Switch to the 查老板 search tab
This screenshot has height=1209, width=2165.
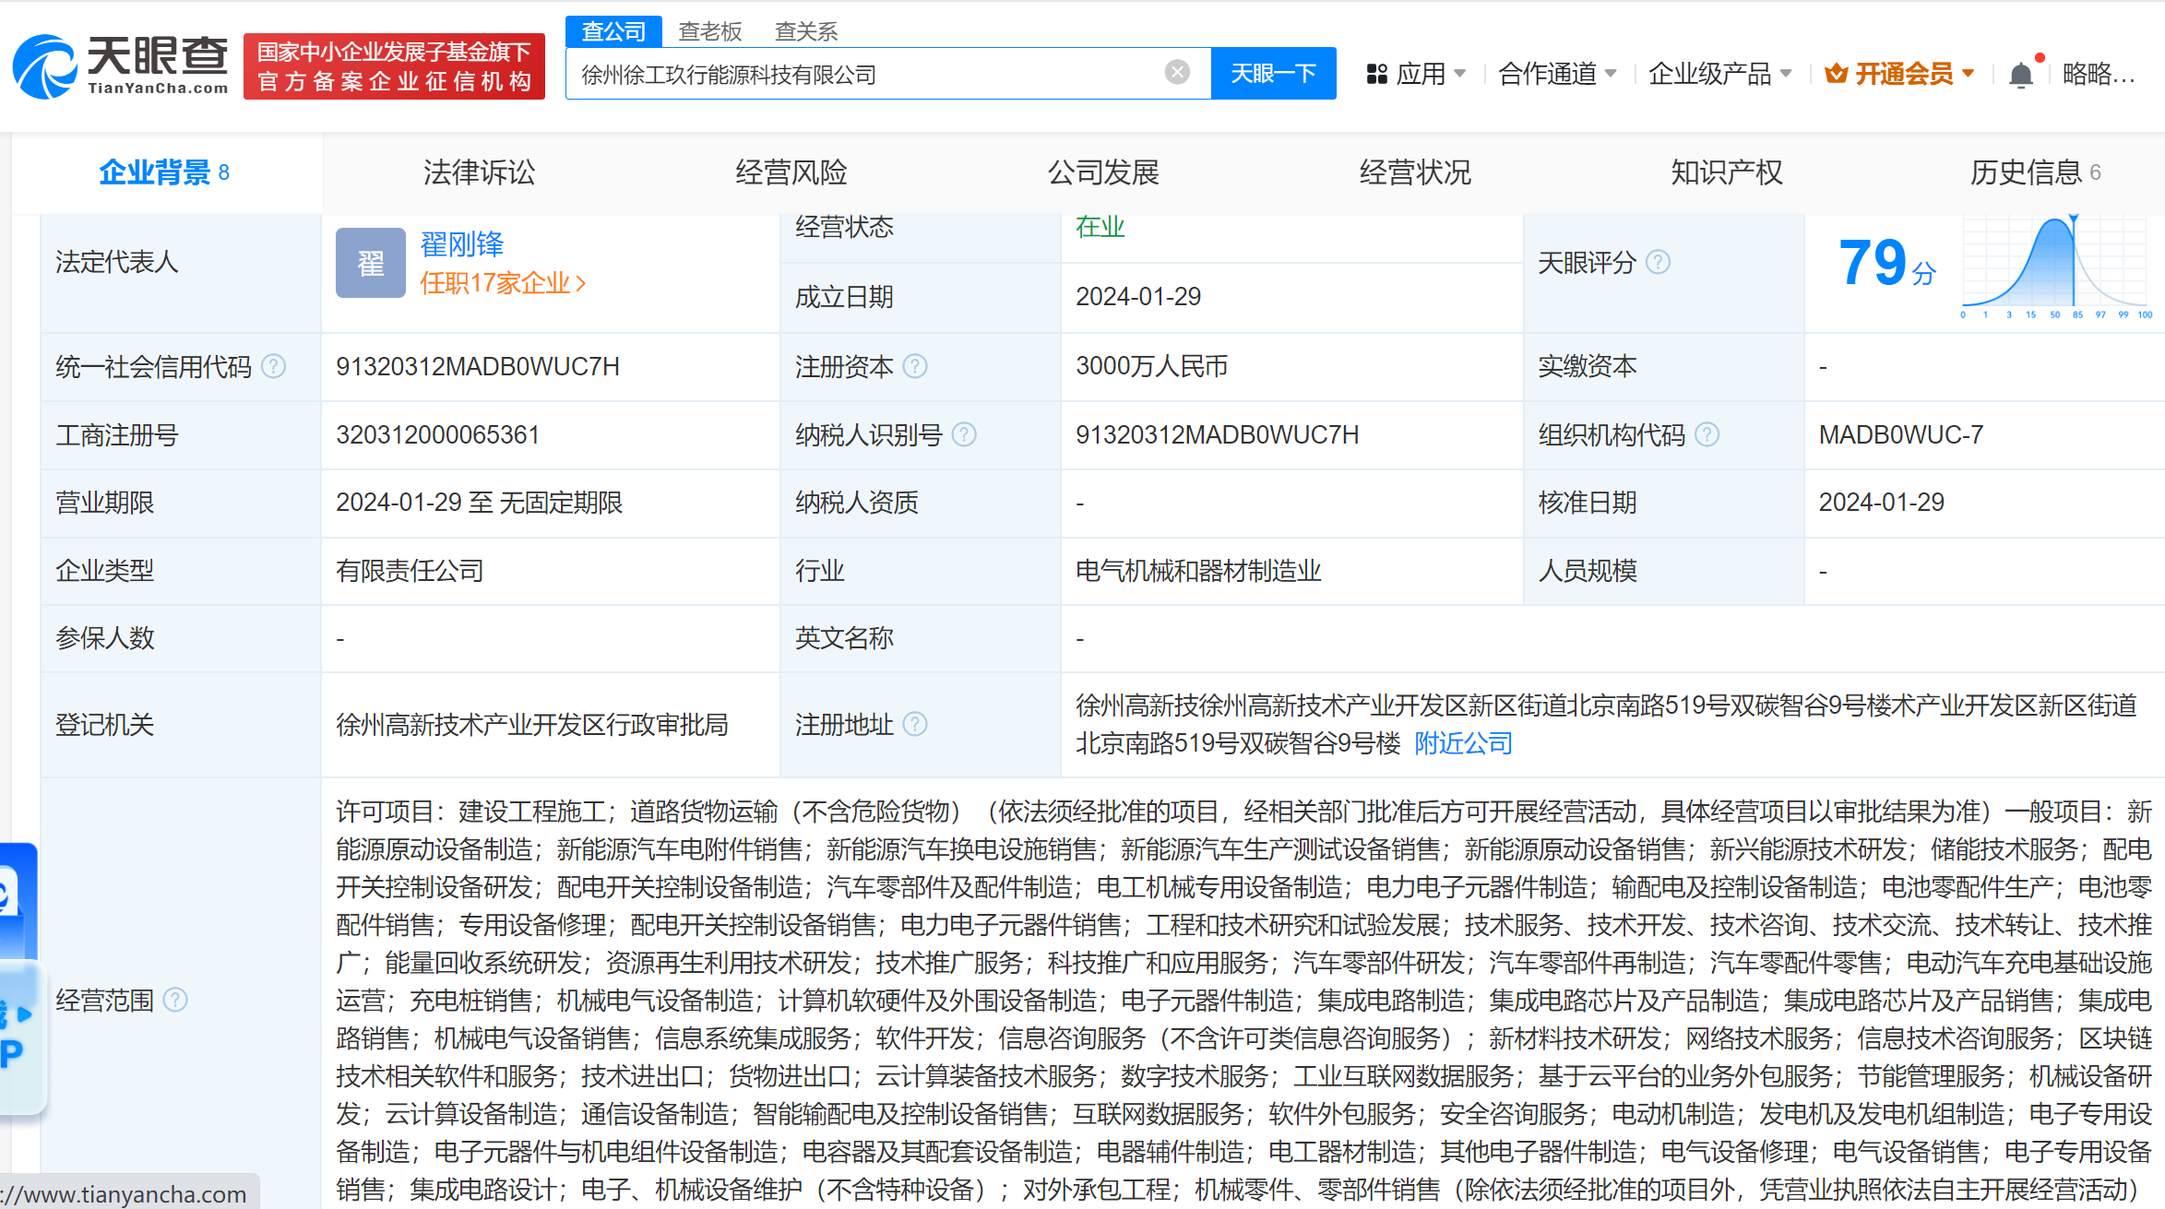[x=709, y=31]
